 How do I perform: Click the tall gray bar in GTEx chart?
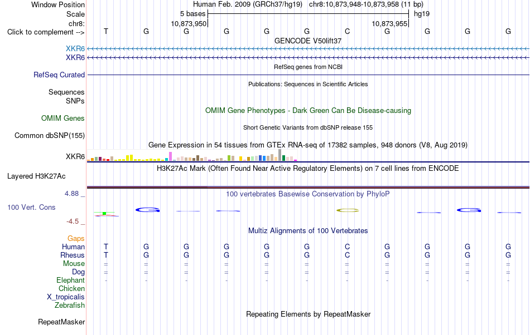280,155
